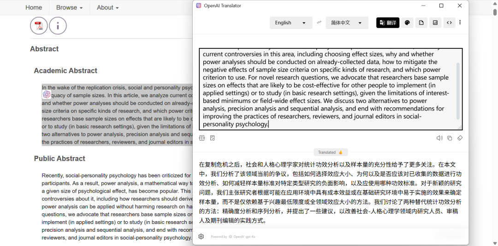Click the OCR text-scan icon below input
The image size is (498, 246).
tap(202, 138)
